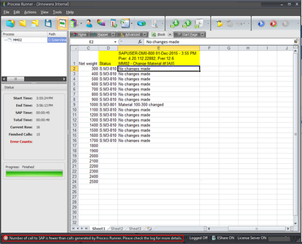This screenshot has width=302, height=244.
Task: Click the document with green plus icon
Action: point(114,24)
